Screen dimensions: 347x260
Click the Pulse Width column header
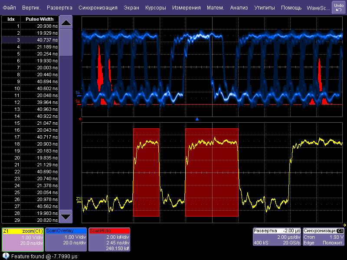(x=39, y=19)
